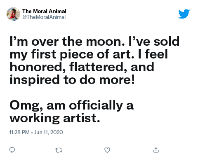The height and width of the screenshot is (161, 198).
Task: Click the display name The Moral Animal
Action: (x=44, y=11)
